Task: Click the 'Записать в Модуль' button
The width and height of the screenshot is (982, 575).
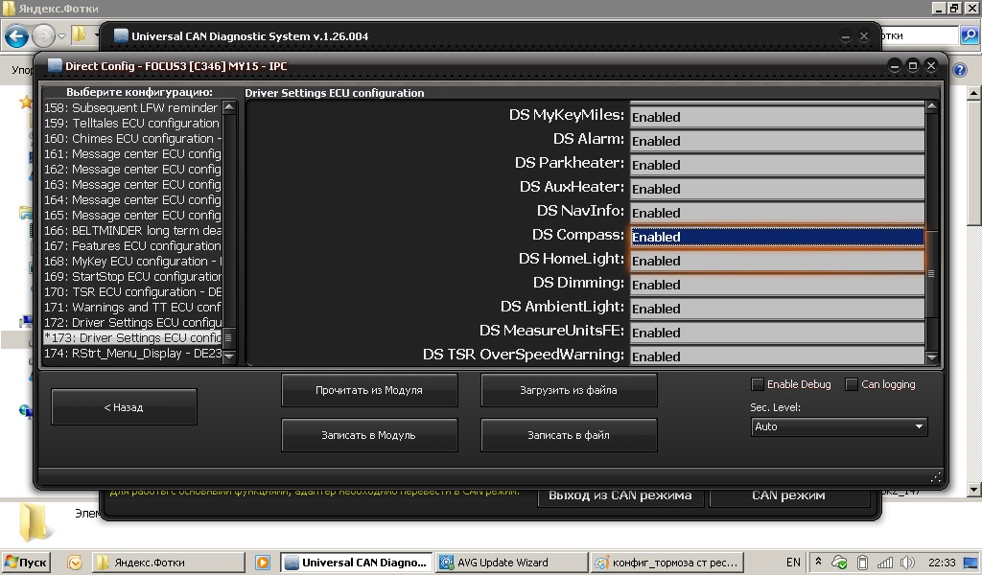Action: pyautogui.click(x=369, y=435)
